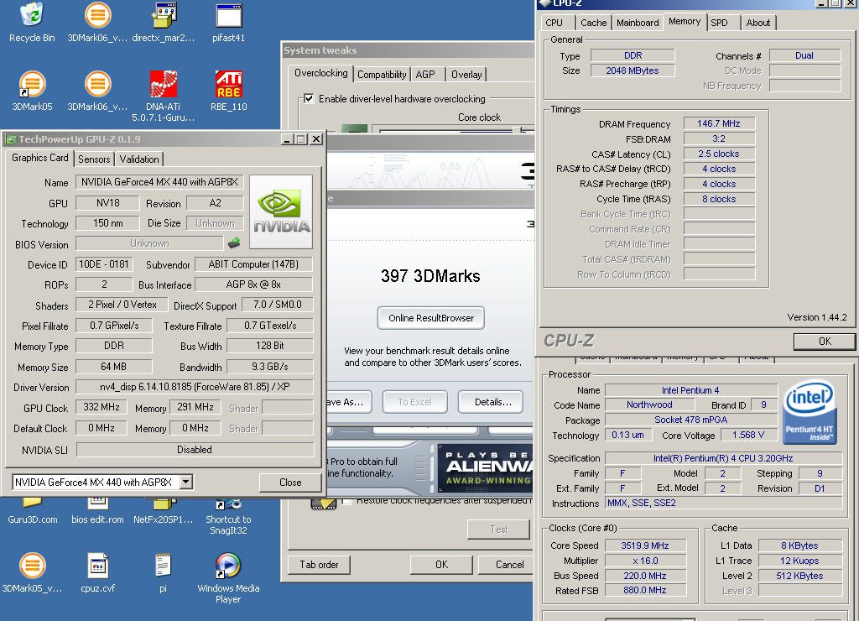
Task: Click the GPU-Z title bar icon
Action: coord(10,139)
